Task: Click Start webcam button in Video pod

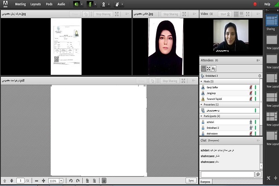Action: (225, 14)
